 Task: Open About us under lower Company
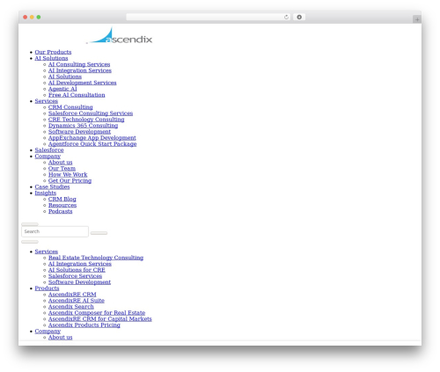pyautogui.click(x=60, y=338)
